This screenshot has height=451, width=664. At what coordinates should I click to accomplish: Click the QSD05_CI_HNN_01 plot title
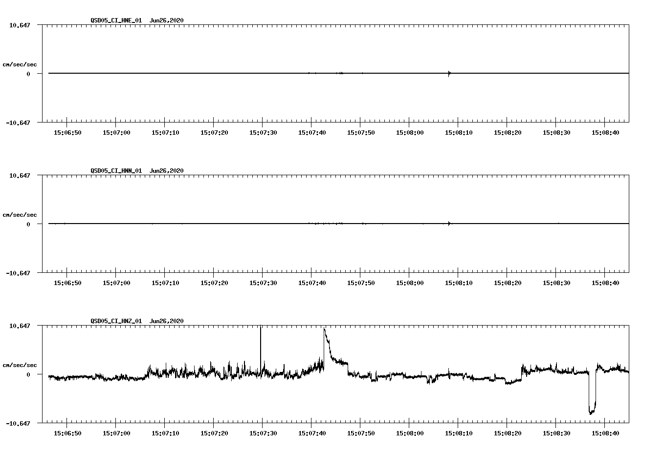137,171
